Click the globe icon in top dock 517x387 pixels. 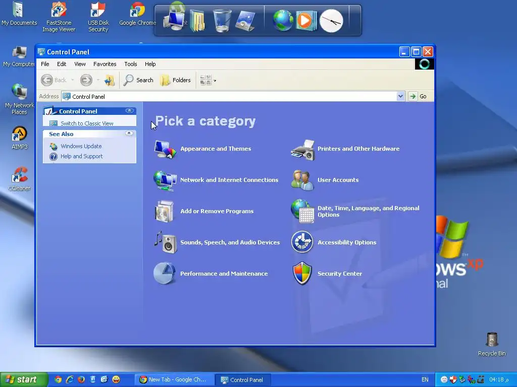coord(283,20)
